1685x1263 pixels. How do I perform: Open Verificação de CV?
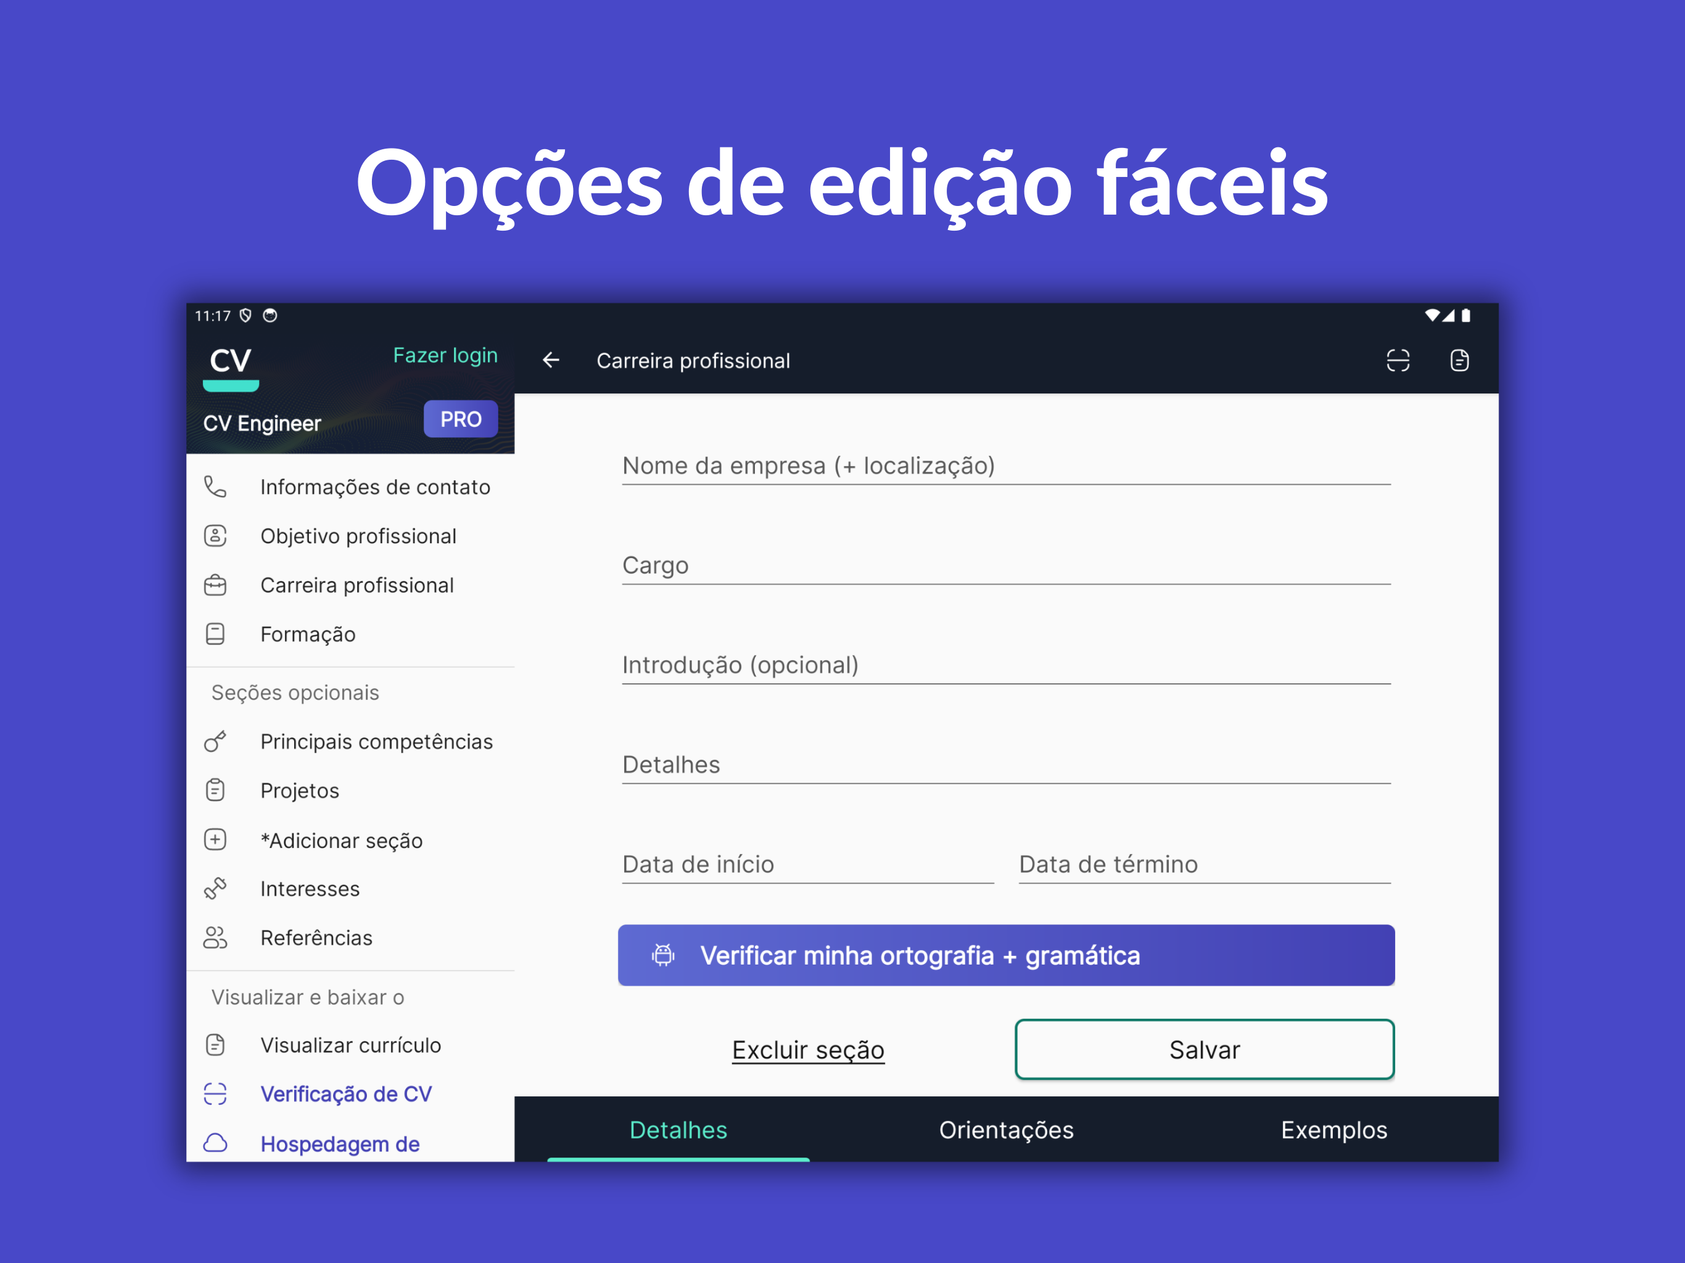[350, 1094]
